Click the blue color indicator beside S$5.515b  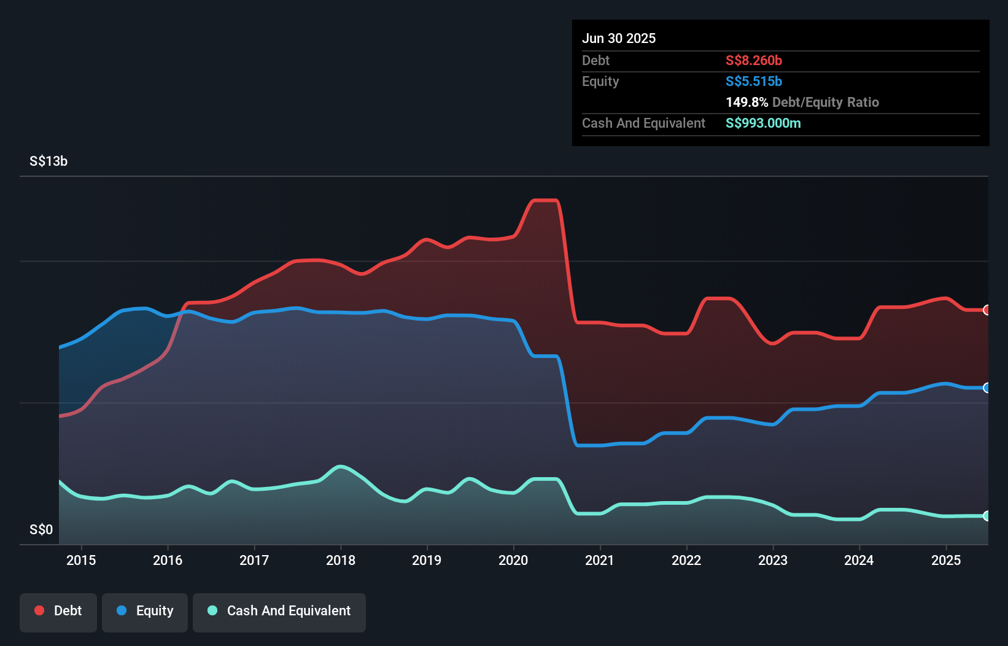click(753, 81)
